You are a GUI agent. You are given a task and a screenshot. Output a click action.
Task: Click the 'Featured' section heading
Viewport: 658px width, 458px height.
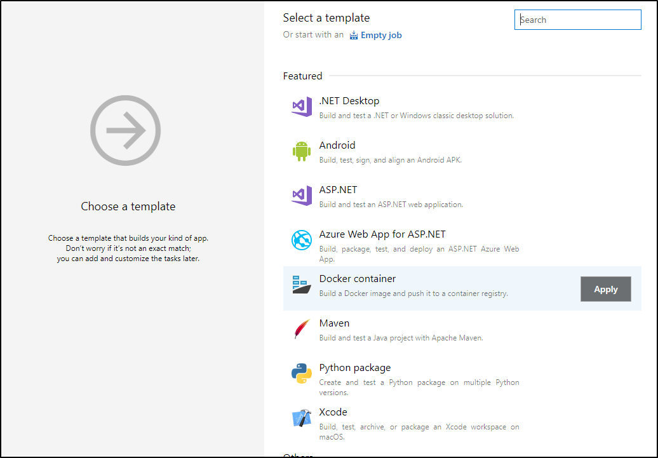point(302,76)
